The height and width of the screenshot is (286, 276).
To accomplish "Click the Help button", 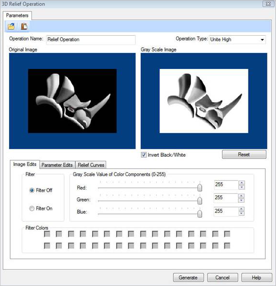I will [x=257, y=277].
